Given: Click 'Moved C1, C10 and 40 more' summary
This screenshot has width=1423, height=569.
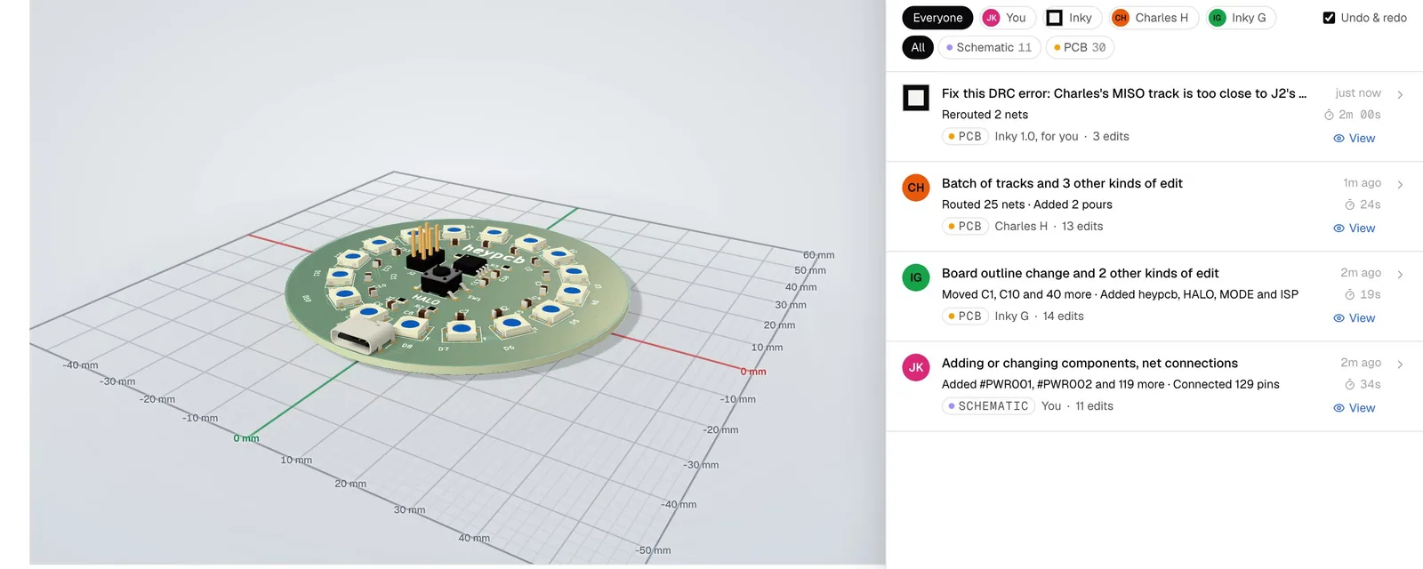Looking at the screenshot, I should (x=1017, y=294).
